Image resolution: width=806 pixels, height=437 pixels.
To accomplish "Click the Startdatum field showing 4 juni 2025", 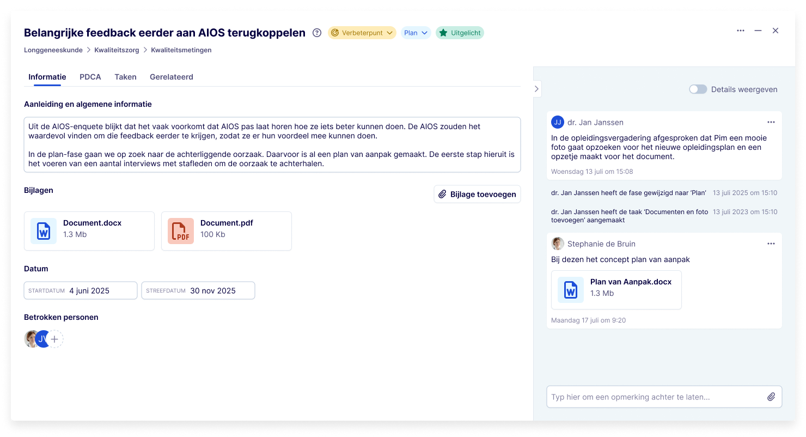I will pos(81,290).
